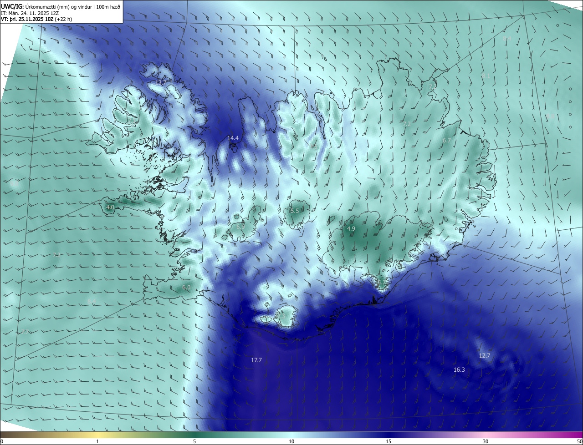Select the 16.3 value over the sea

459,370
